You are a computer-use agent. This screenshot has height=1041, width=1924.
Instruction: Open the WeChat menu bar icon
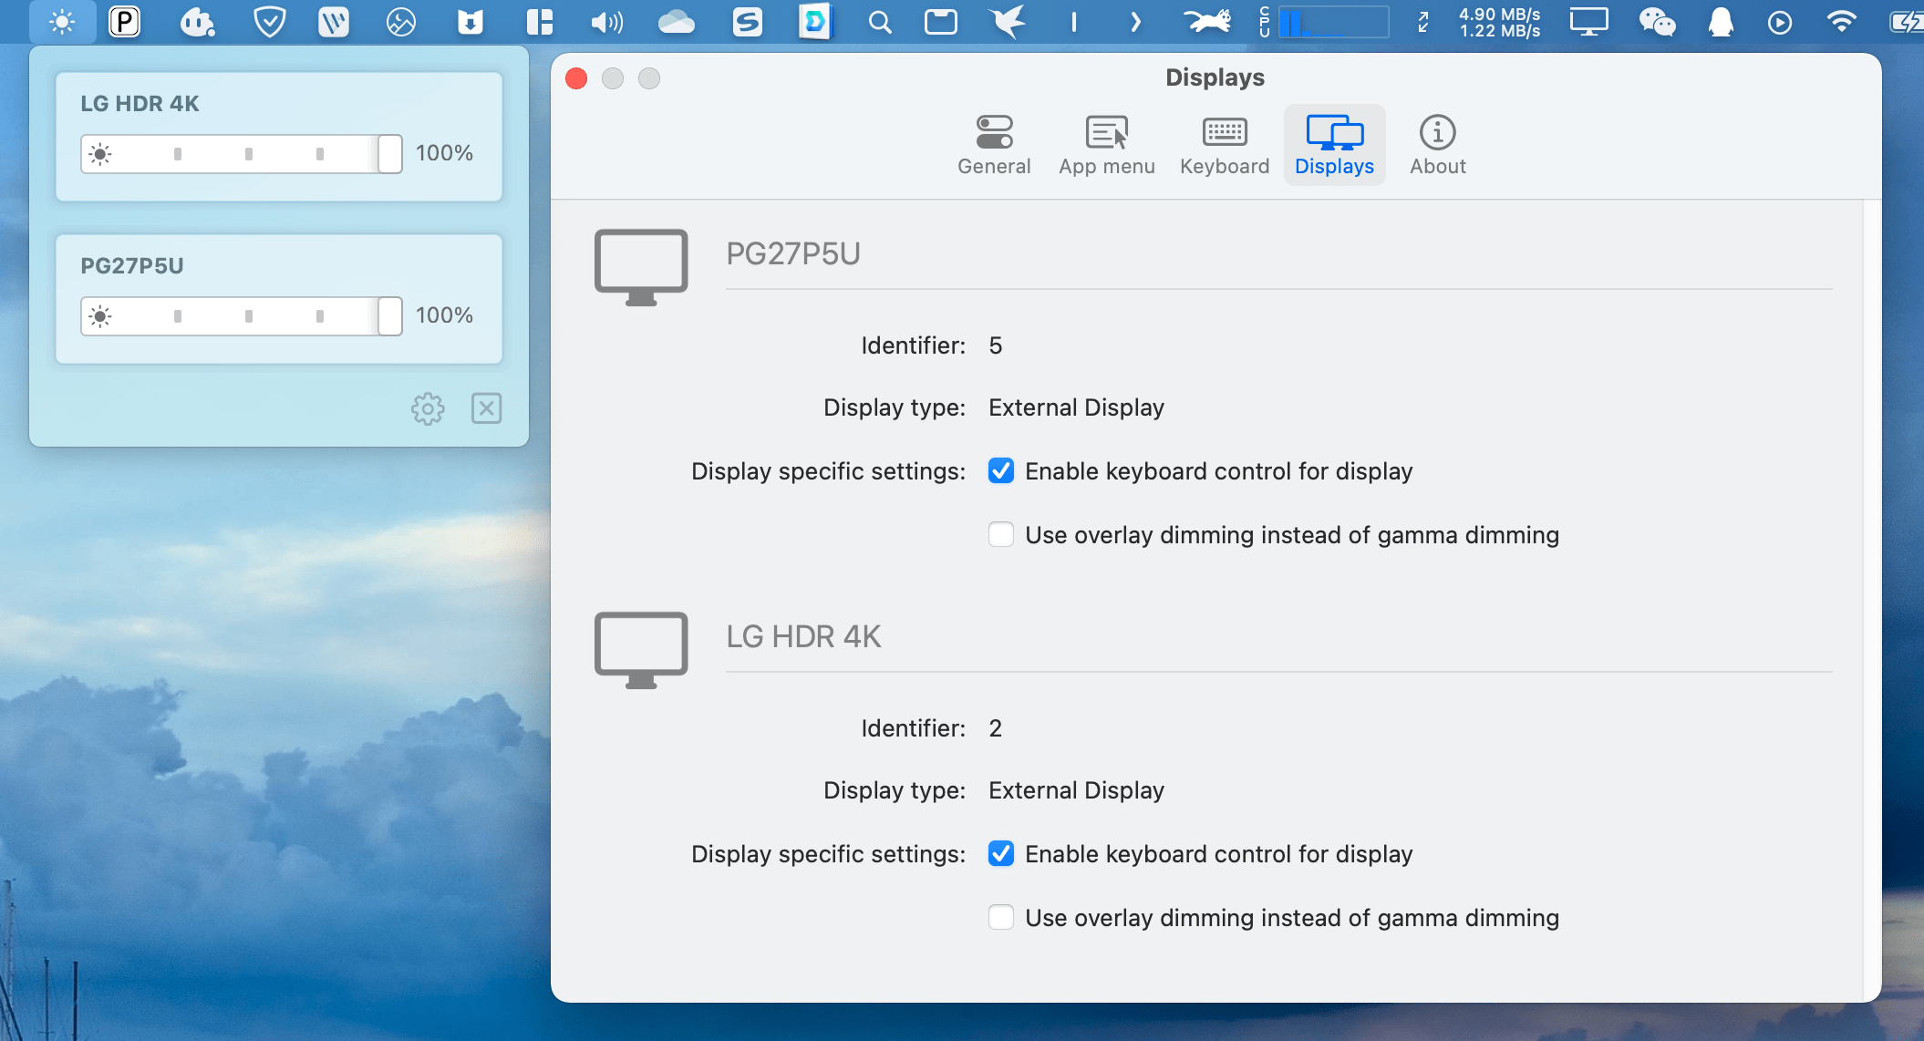(1657, 22)
